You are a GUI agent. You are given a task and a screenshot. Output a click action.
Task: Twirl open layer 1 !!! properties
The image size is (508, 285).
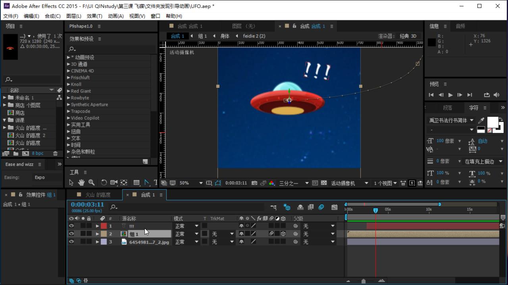[x=97, y=226]
